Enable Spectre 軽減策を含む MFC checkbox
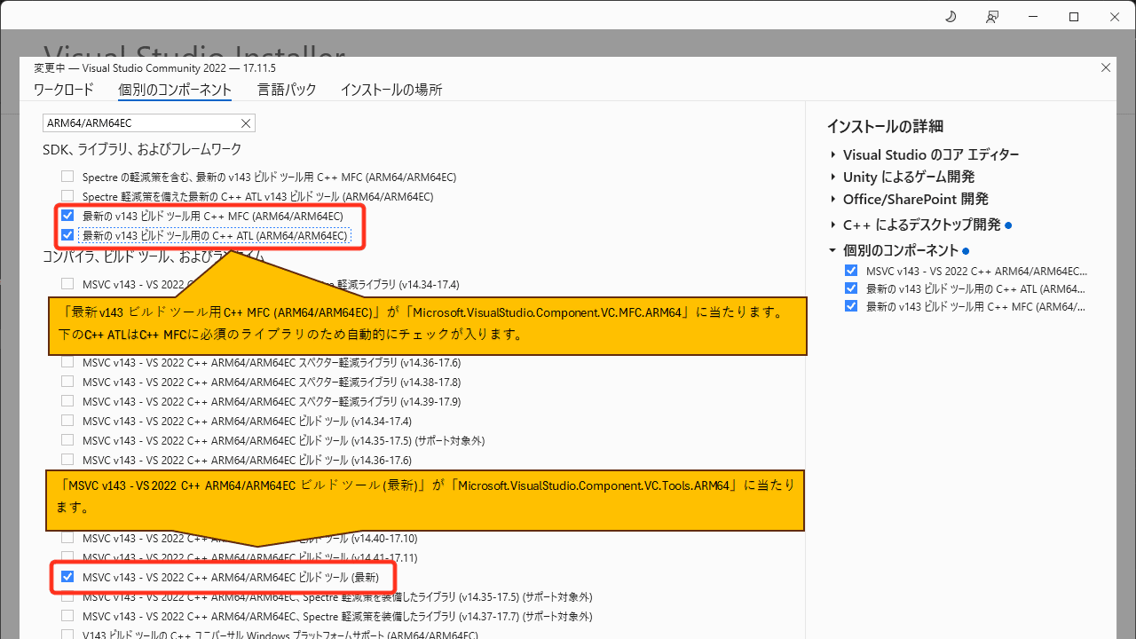Image resolution: width=1136 pixels, height=639 pixels. click(x=67, y=176)
